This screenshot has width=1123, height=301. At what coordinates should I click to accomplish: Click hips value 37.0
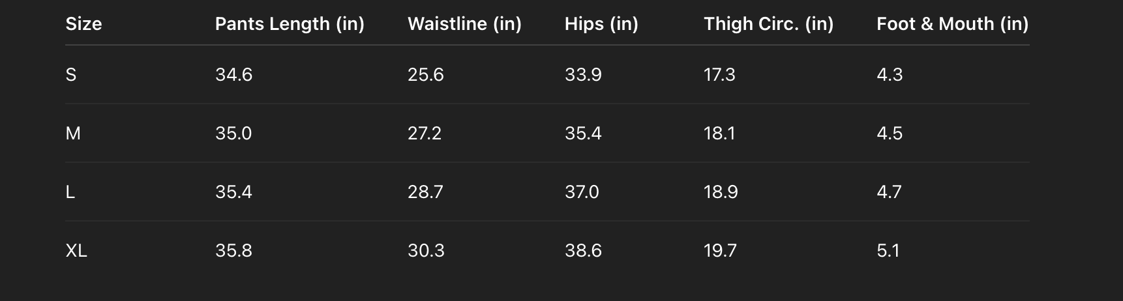click(x=582, y=192)
